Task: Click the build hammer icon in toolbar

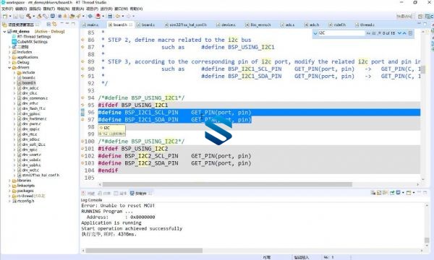Action: point(28,17)
